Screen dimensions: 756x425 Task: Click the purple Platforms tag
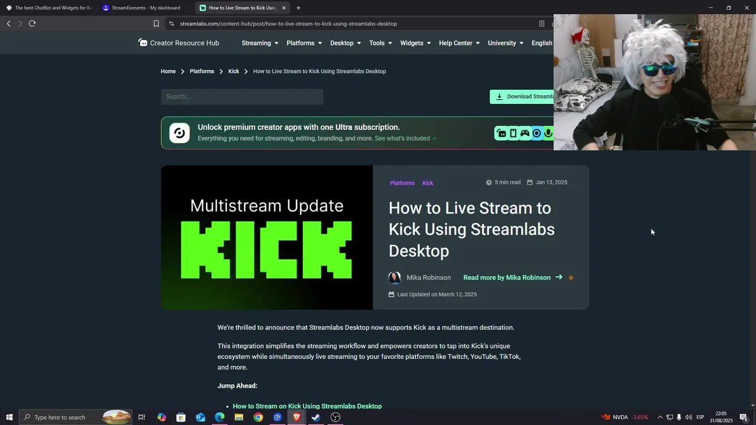tap(402, 183)
